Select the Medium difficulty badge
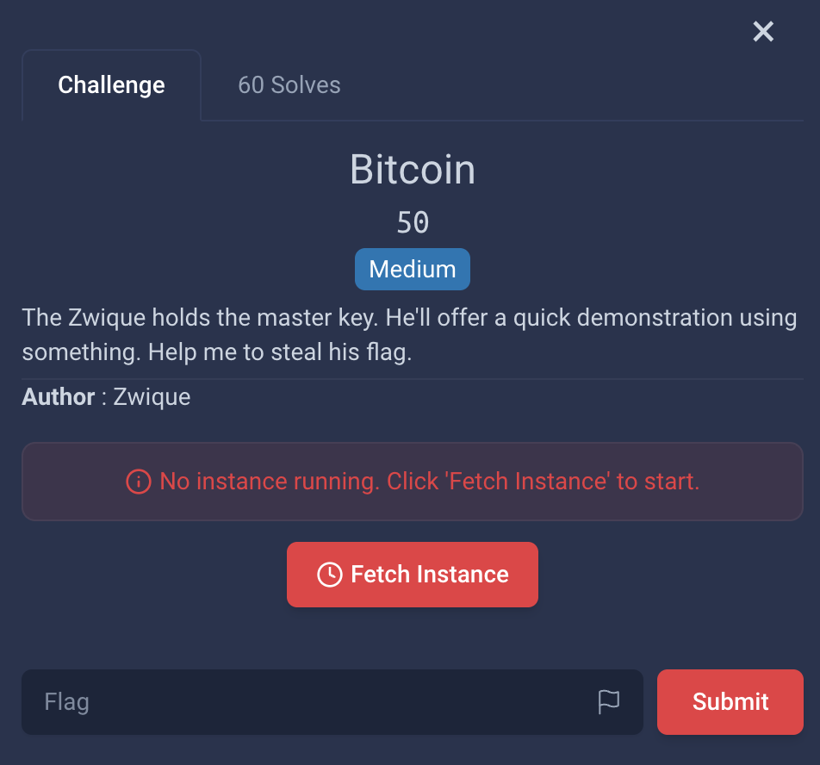 point(413,269)
